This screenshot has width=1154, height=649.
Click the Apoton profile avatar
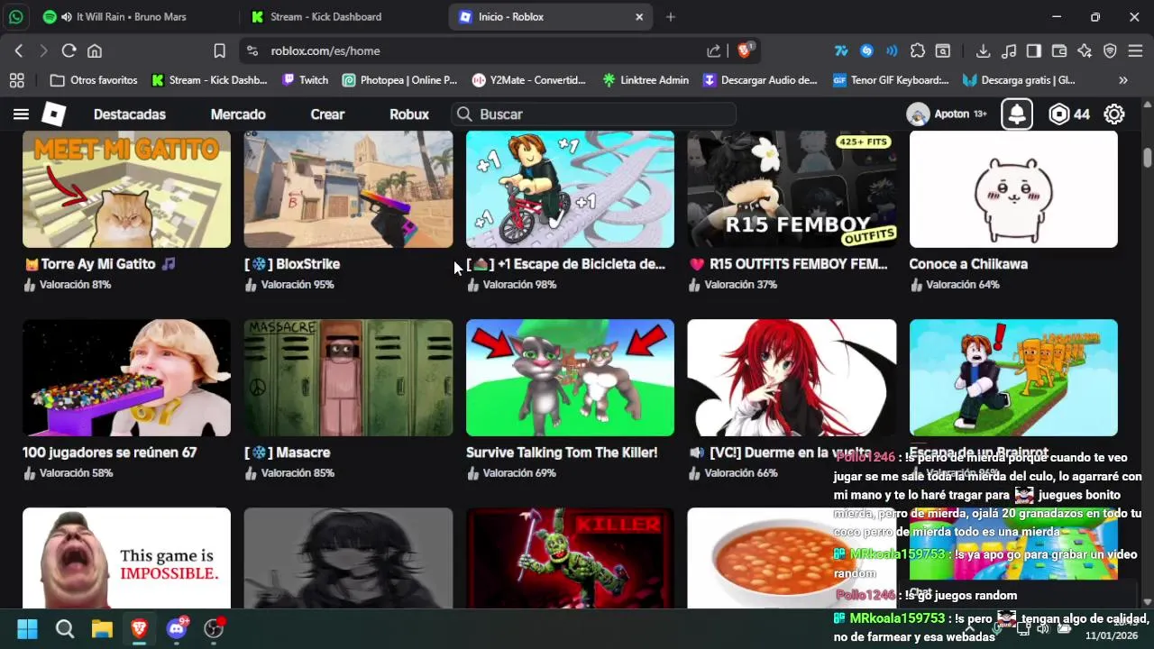point(918,114)
